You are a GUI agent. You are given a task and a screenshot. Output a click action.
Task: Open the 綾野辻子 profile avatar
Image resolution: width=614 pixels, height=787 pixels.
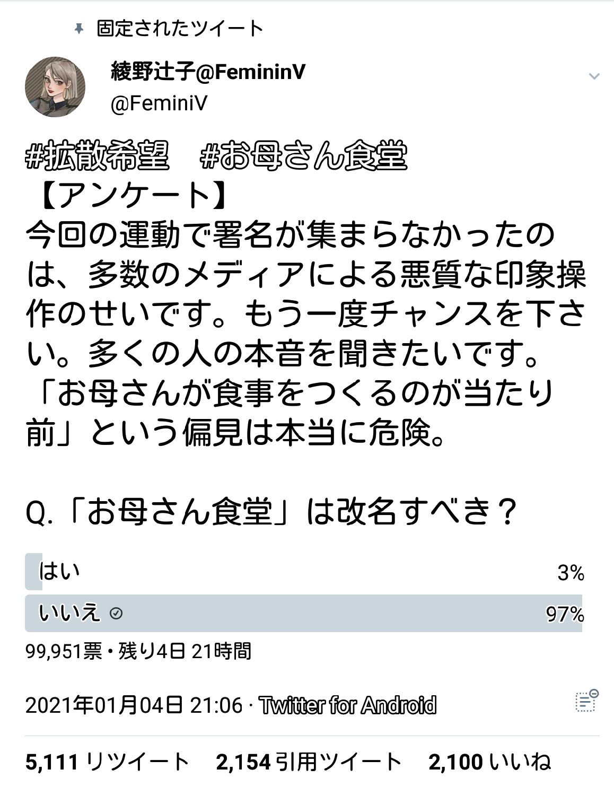click(55, 88)
